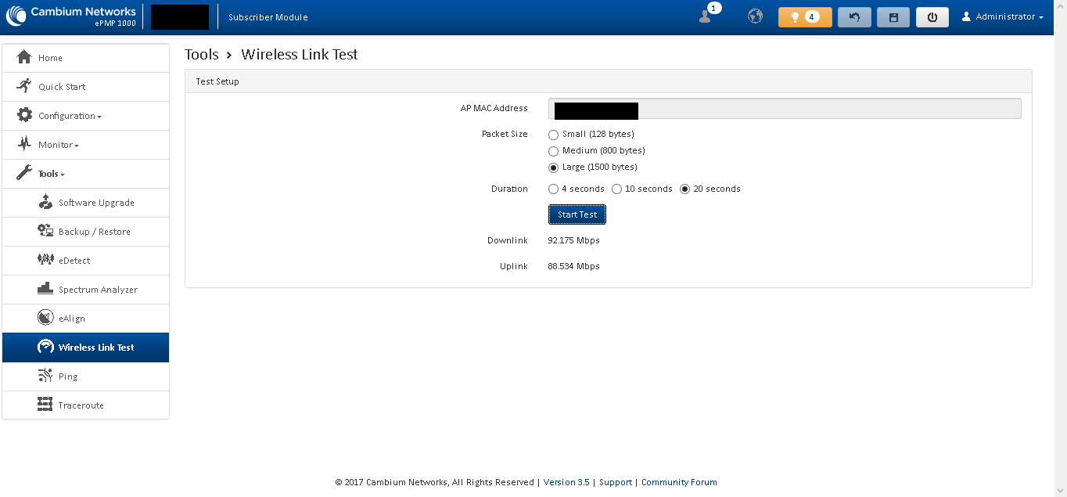This screenshot has width=1067, height=497.
Task: Click the Tools breadcrumb text
Action: coord(202,55)
